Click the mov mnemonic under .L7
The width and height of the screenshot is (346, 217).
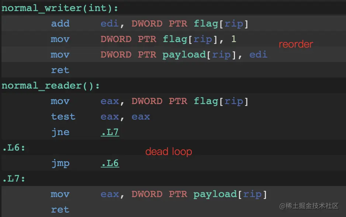coord(60,194)
